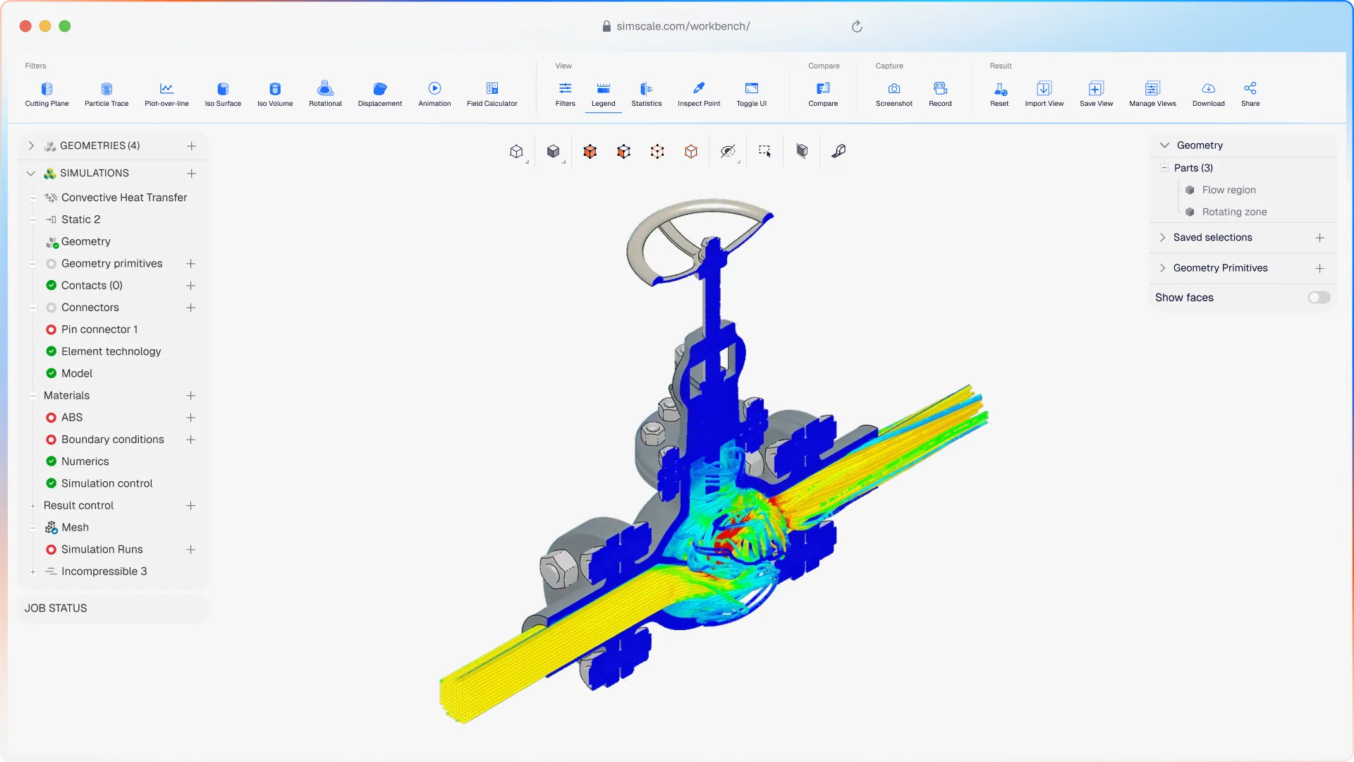Toggle the Show faces switch
Image resolution: width=1354 pixels, height=762 pixels.
pyautogui.click(x=1319, y=298)
